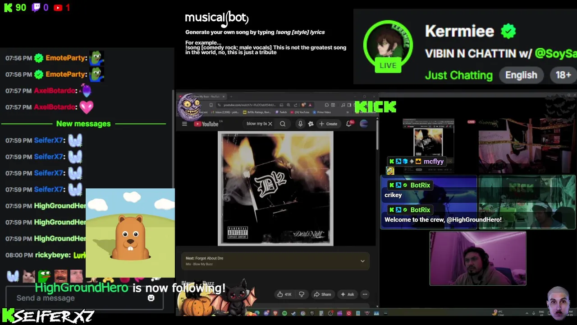
Task: Open Epic Games launcher from the taskbar
Action: (312, 313)
